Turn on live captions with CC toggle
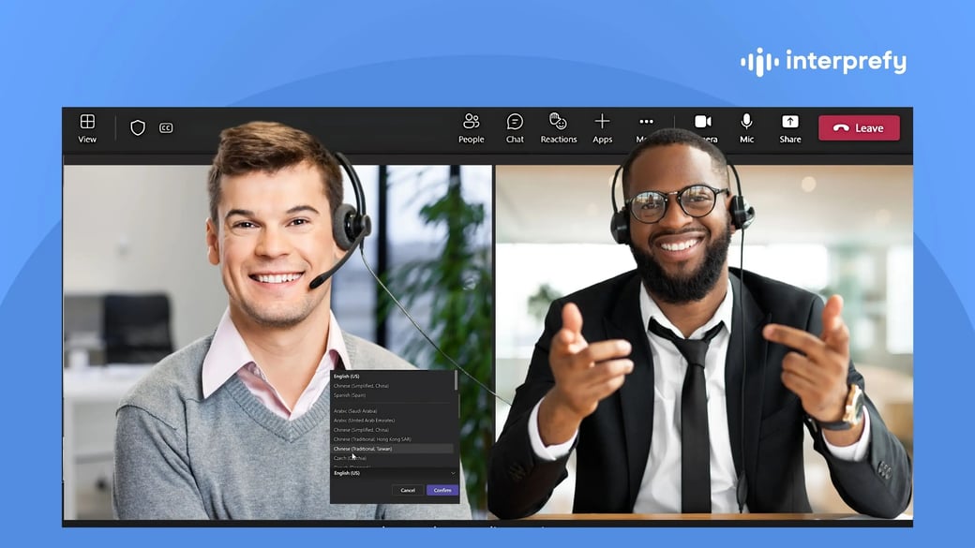This screenshot has width=975, height=548. [165, 127]
